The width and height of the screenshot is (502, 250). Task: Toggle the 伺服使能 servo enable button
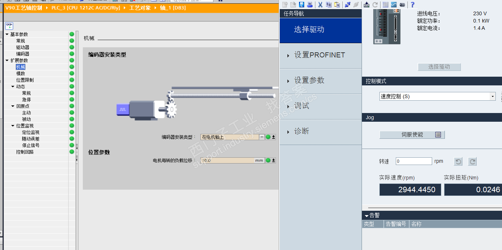[412, 135]
